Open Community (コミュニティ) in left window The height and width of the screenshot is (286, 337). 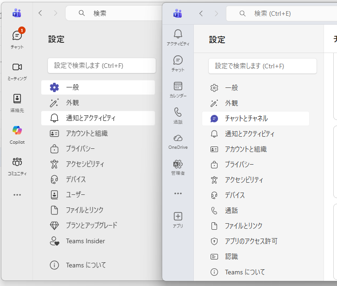point(17,166)
